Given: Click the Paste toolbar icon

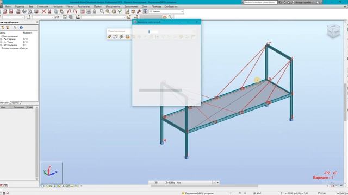Looking at the screenshot, I should pos(61,11).
